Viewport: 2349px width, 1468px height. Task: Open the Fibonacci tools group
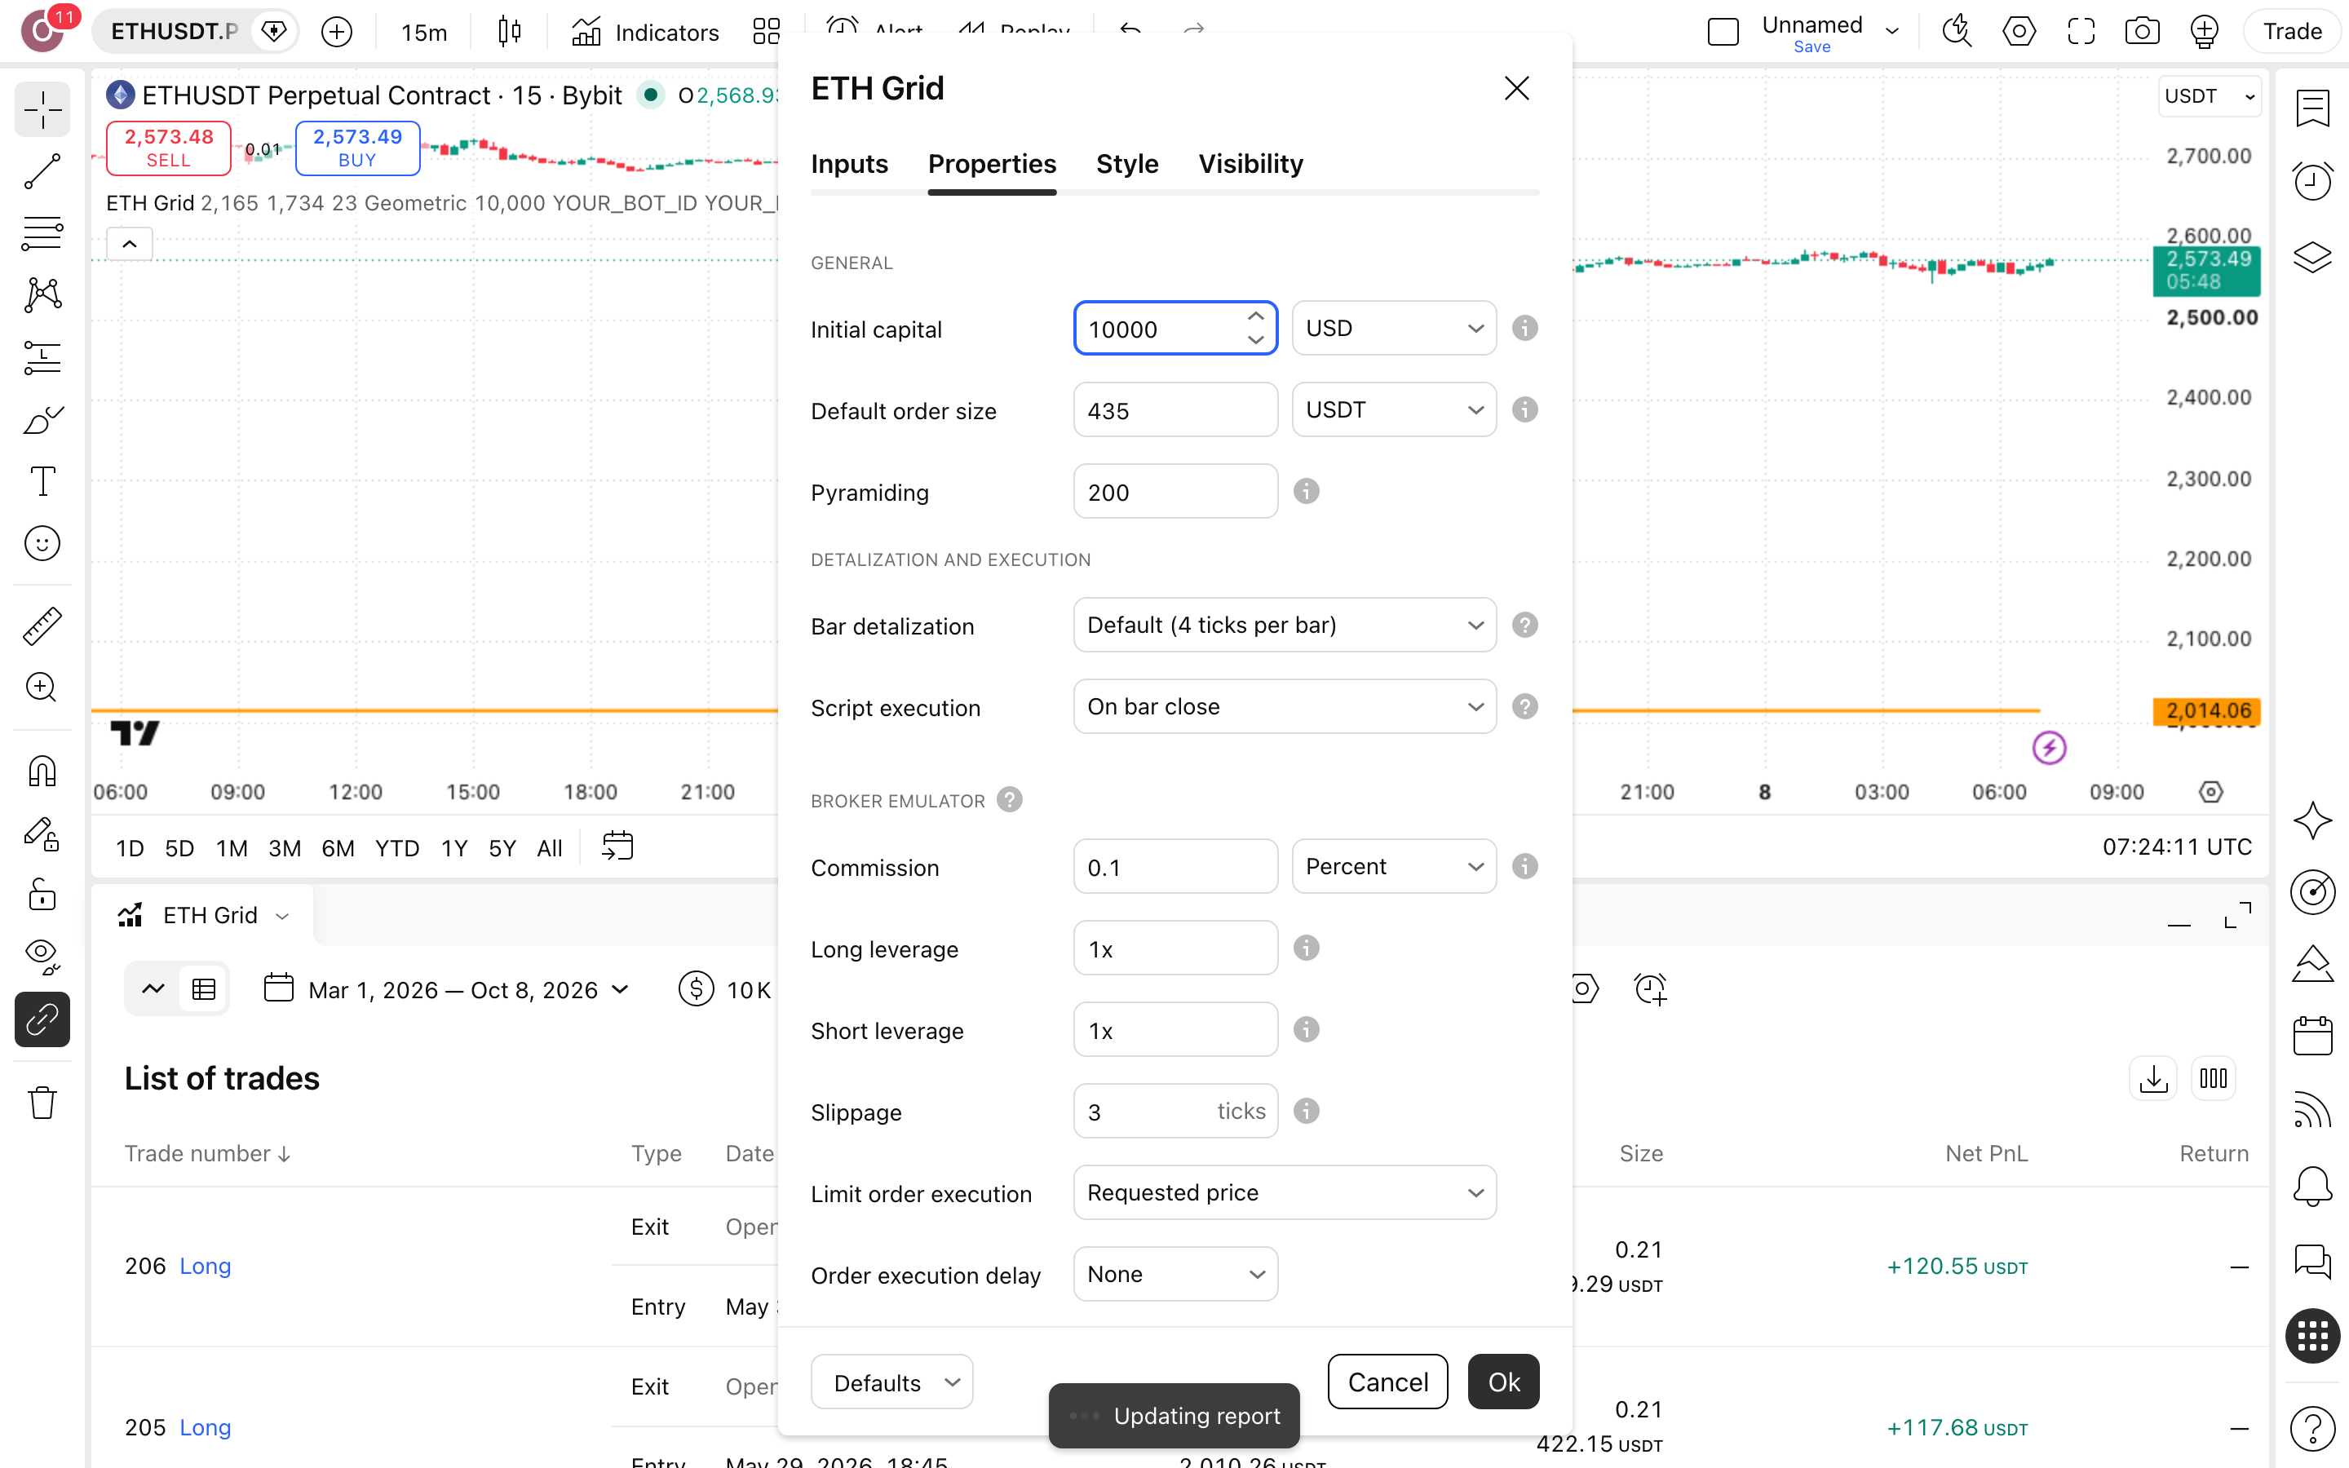(x=42, y=233)
